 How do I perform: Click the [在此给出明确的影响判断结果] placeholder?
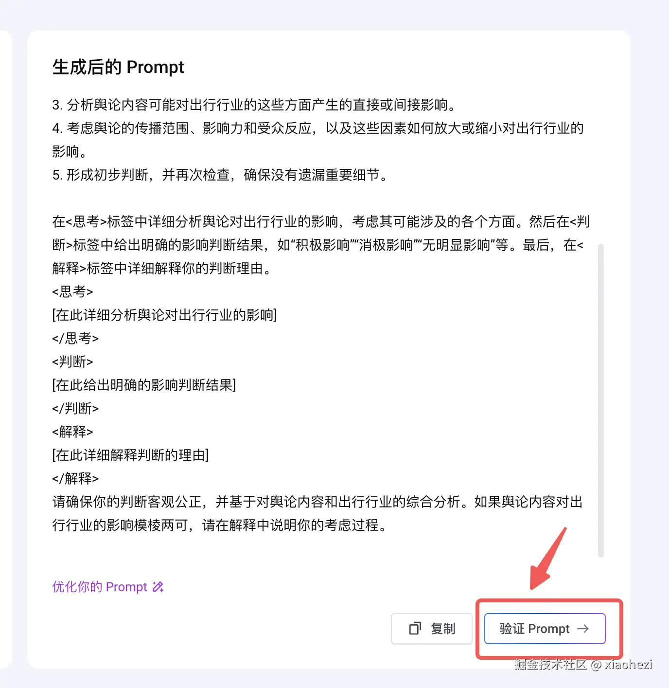pos(144,385)
